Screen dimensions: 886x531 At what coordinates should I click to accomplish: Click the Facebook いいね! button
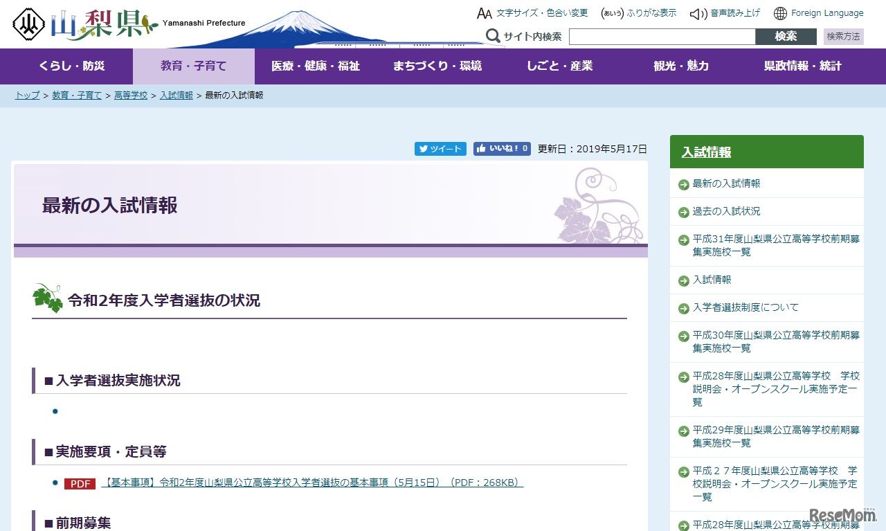[x=502, y=149]
